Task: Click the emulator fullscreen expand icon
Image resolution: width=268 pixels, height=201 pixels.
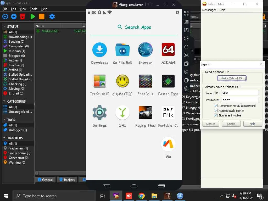Action: tap(186, 13)
